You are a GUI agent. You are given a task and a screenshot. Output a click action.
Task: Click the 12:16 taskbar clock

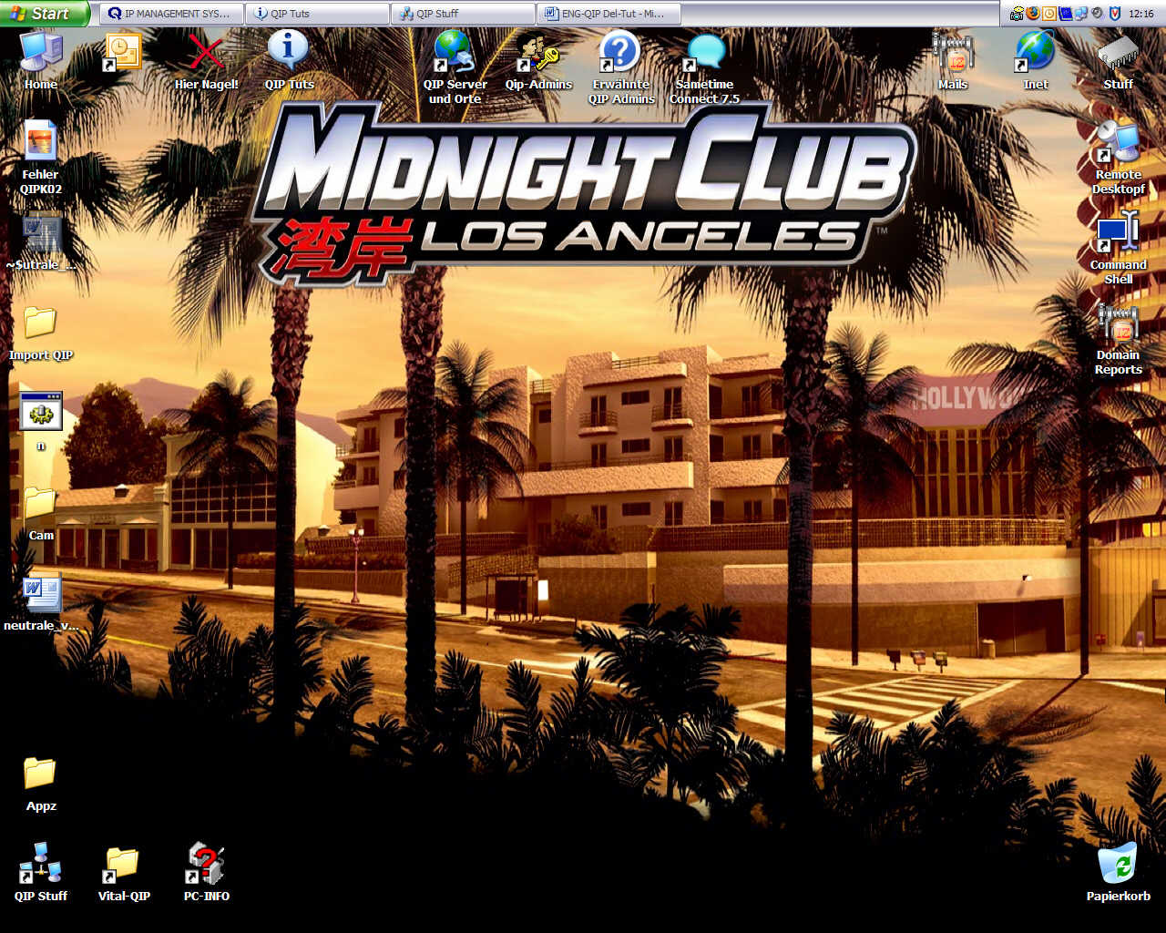1141,14
